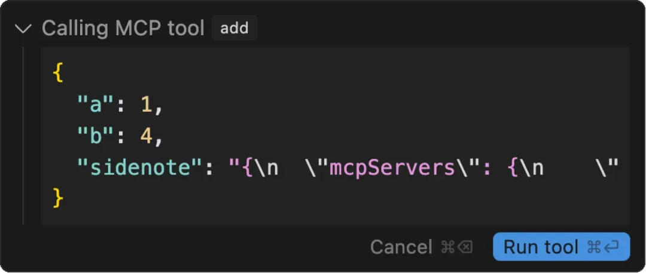Click the command symbol beside Cancel

(x=447, y=247)
